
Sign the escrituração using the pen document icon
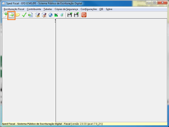pos(37,15)
